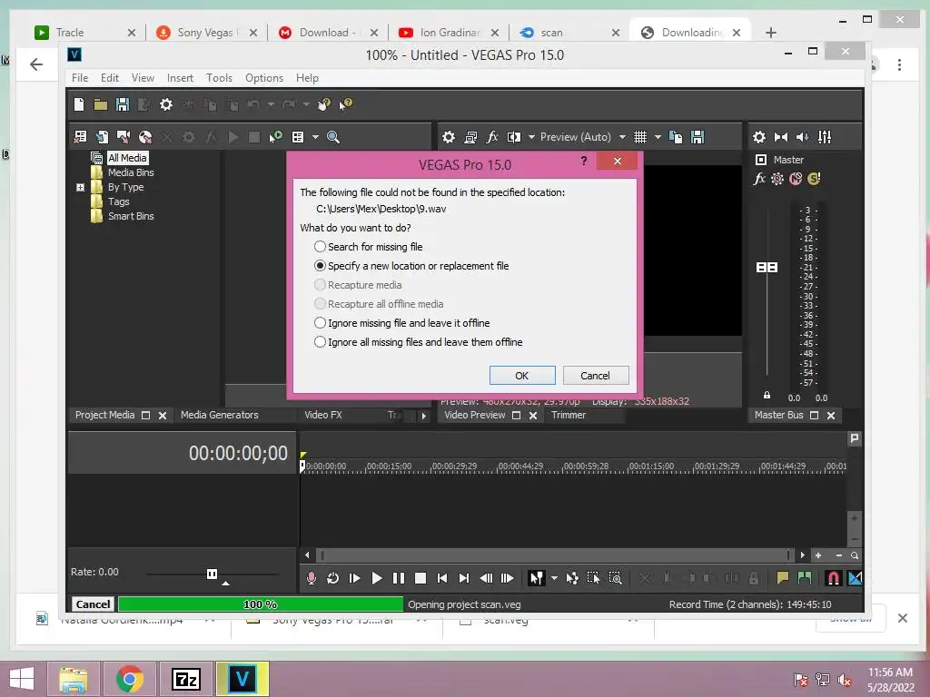The image size is (930, 697).
Task: Click the Overlays grid icon in preview
Action: tap(640, 137)
